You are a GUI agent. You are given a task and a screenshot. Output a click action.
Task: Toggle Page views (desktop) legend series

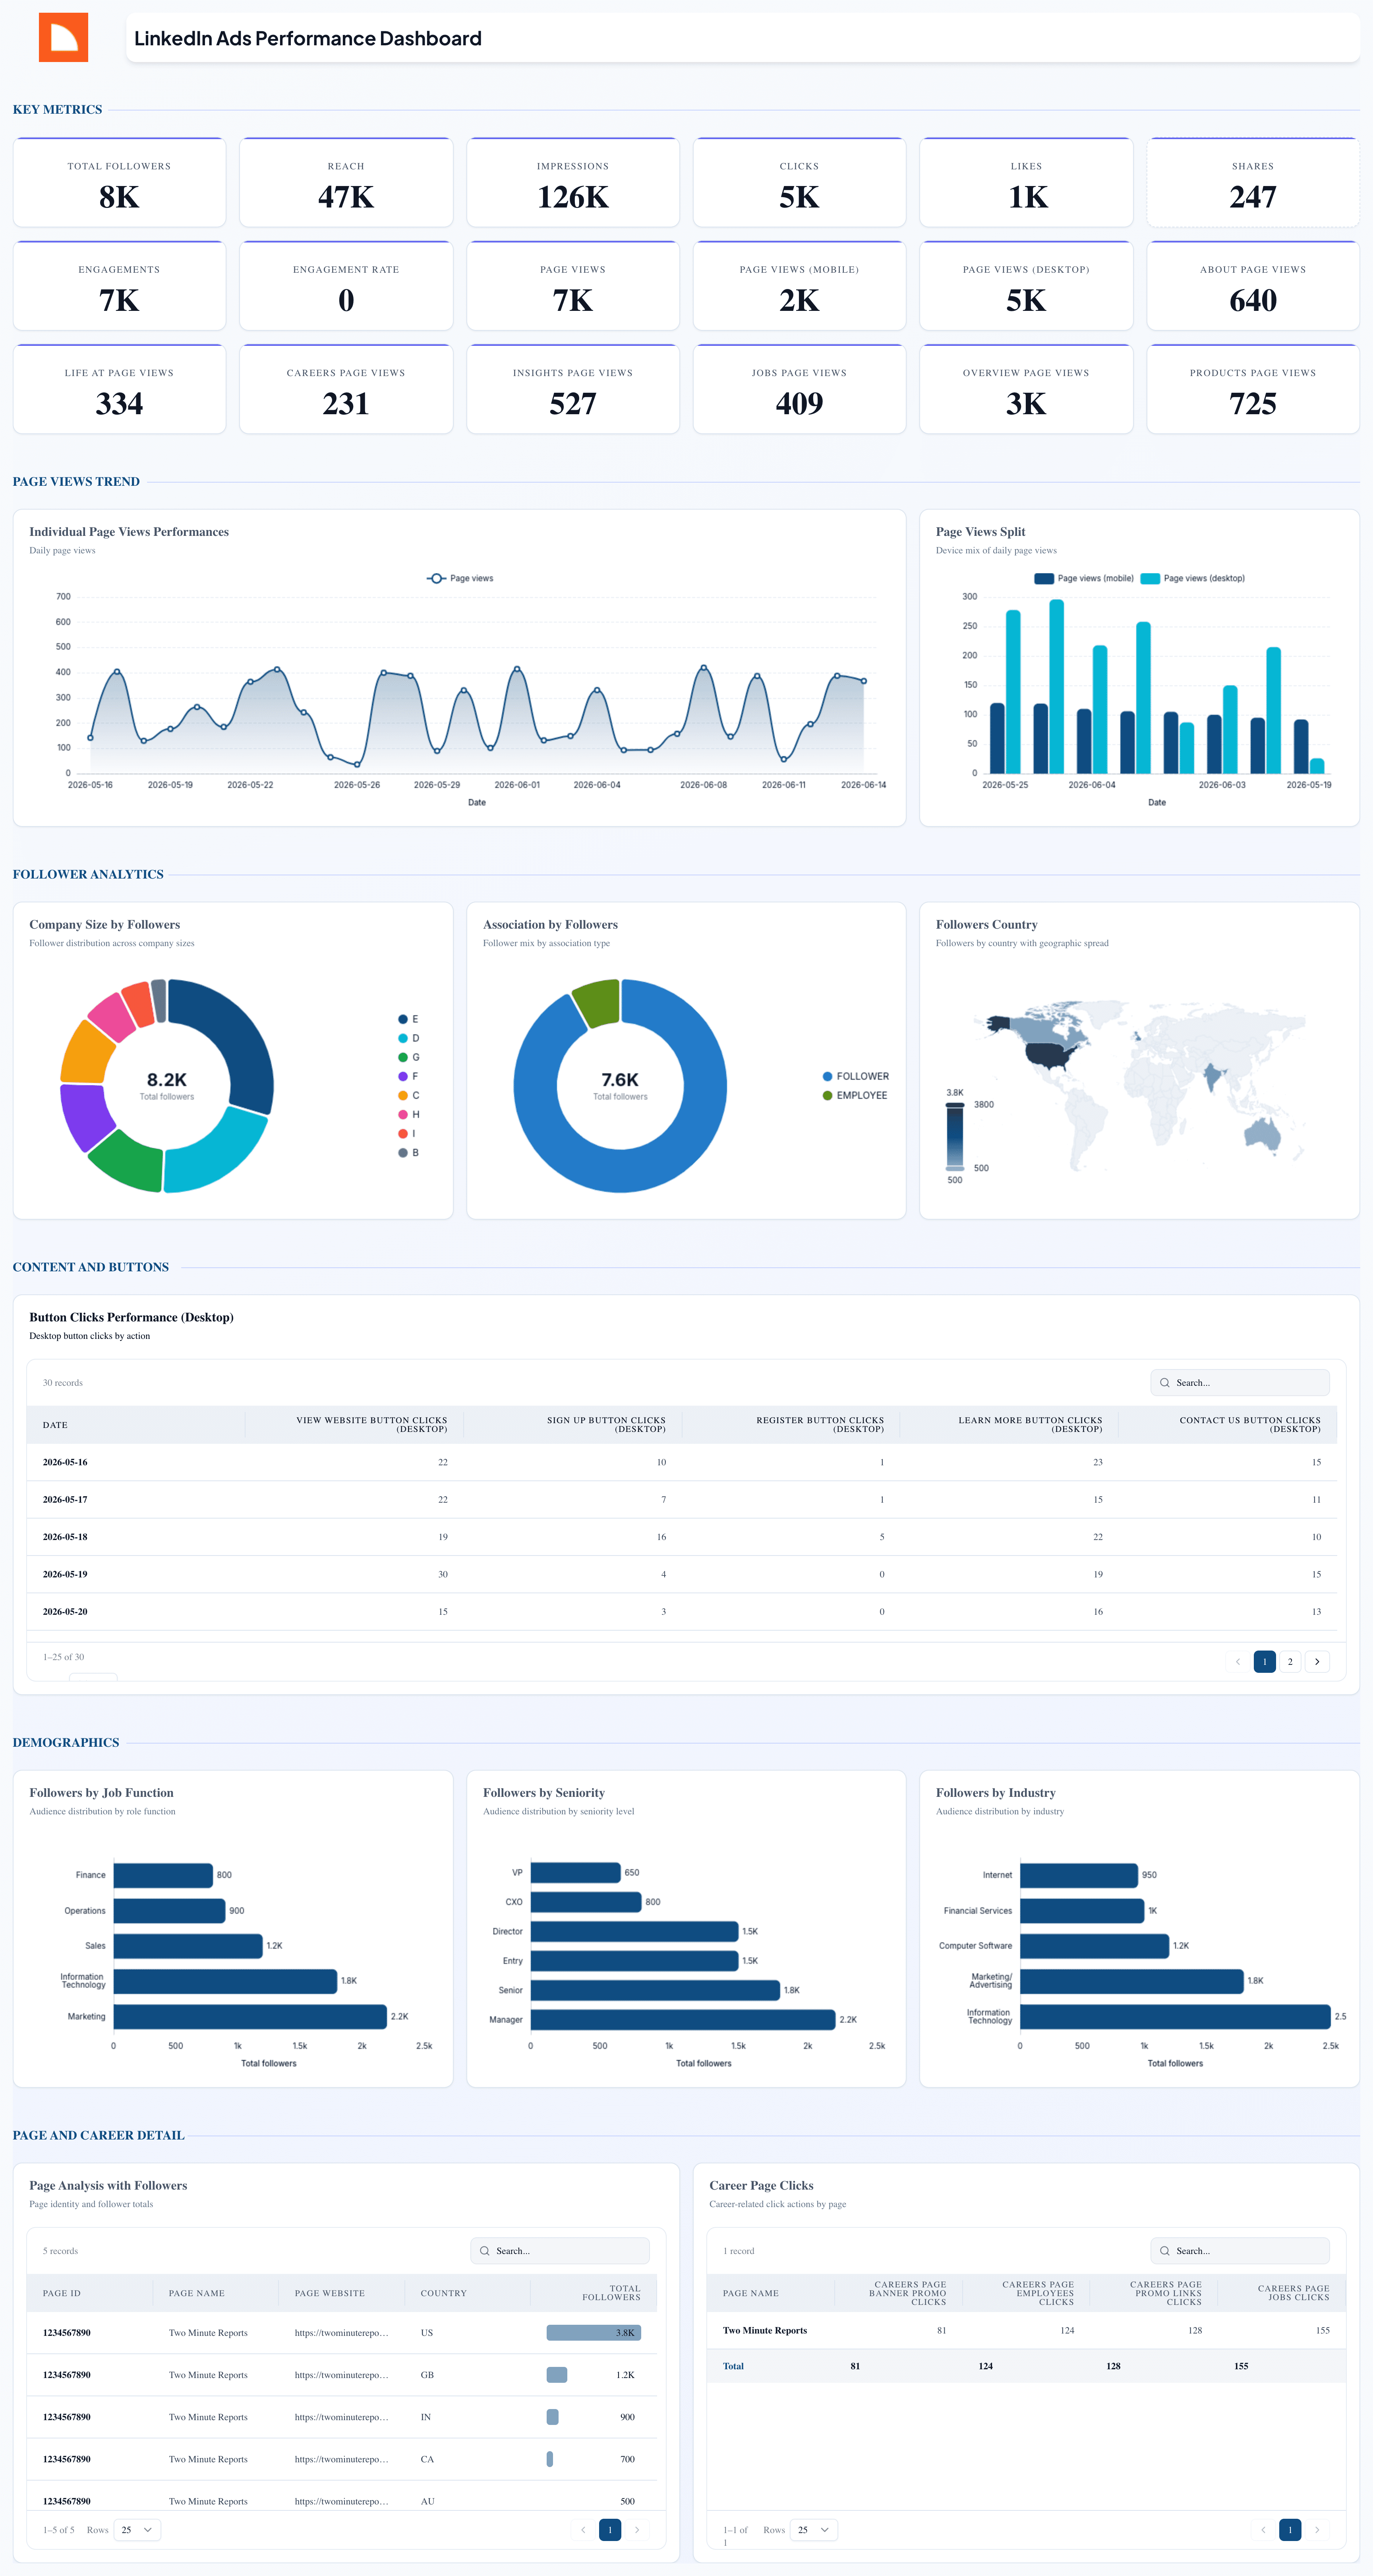1193,578
